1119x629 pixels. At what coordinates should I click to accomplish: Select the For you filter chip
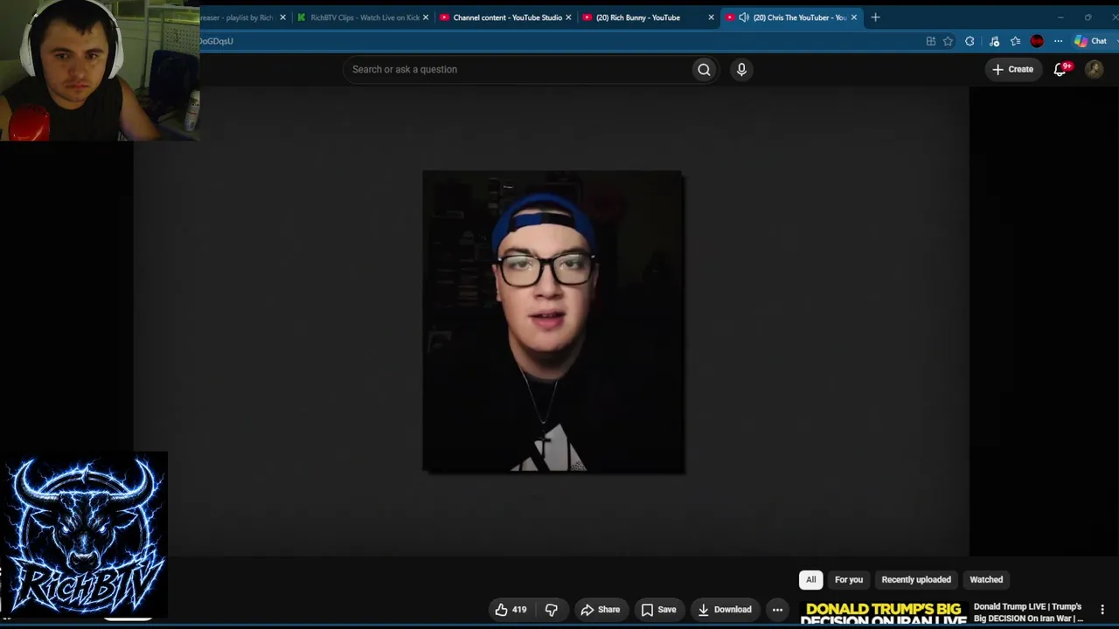tap(849, 579)
